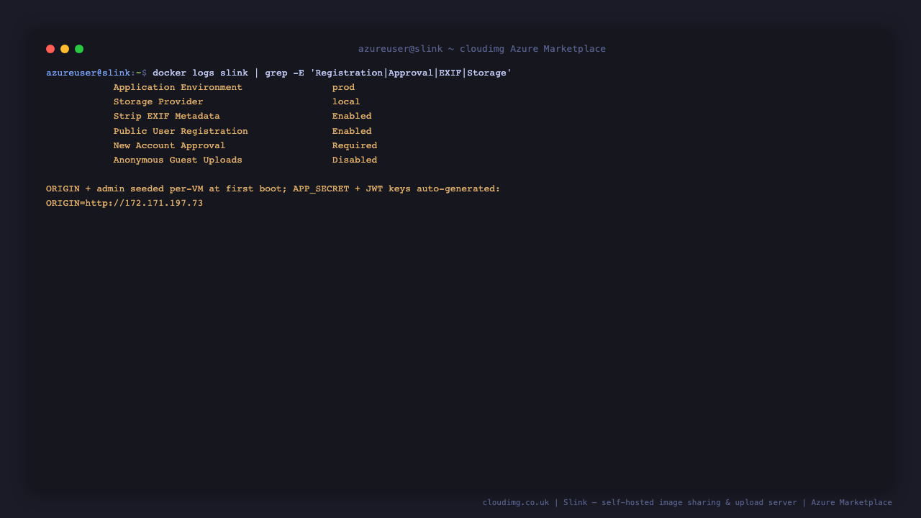Viewport: 921px width, 518px height.
Task: Click the grep pattern 'Registration|Approval|EXIF|Storage'
Action: coord(411,73)
